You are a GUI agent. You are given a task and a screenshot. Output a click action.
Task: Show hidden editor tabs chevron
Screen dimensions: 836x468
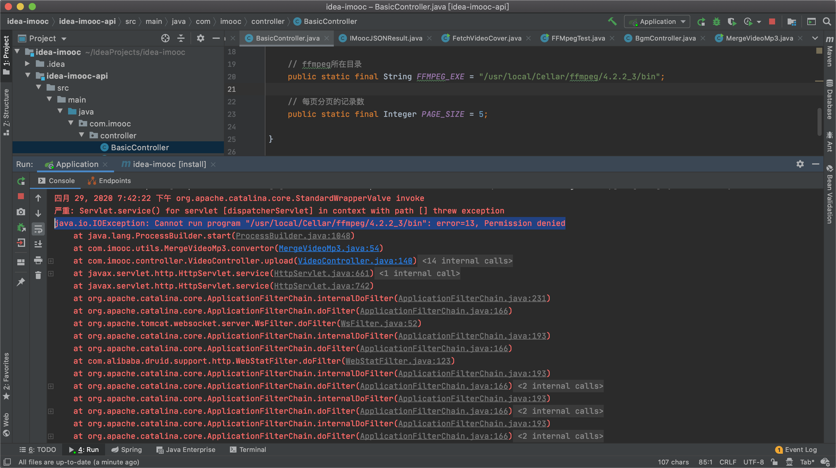815,38
